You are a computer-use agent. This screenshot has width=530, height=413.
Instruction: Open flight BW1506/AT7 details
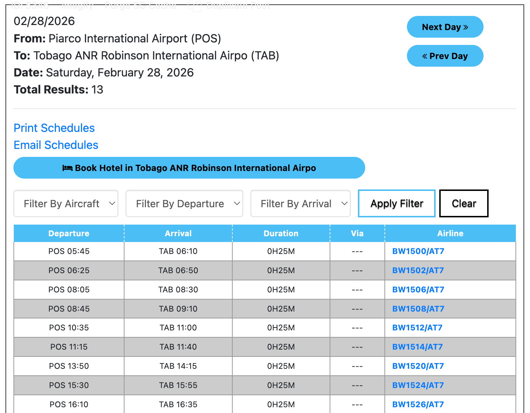pos(418,290)
